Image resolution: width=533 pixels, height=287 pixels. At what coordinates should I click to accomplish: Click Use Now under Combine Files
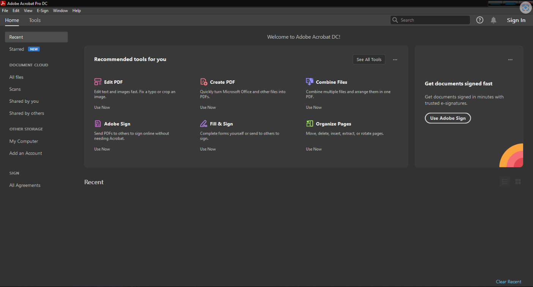point(314,107)
